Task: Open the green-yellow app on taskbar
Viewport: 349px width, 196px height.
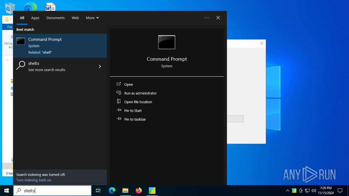Action: [x=152, y=191]
